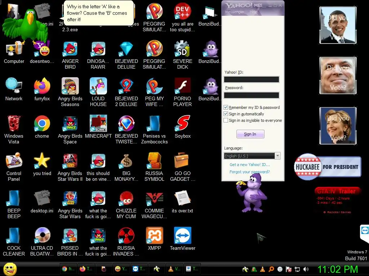The height and width of the screenshot is (276, 369).
Task: Click the Hillary Clinton 'Did you Vote?' gadget
Action: click(338, 125)
